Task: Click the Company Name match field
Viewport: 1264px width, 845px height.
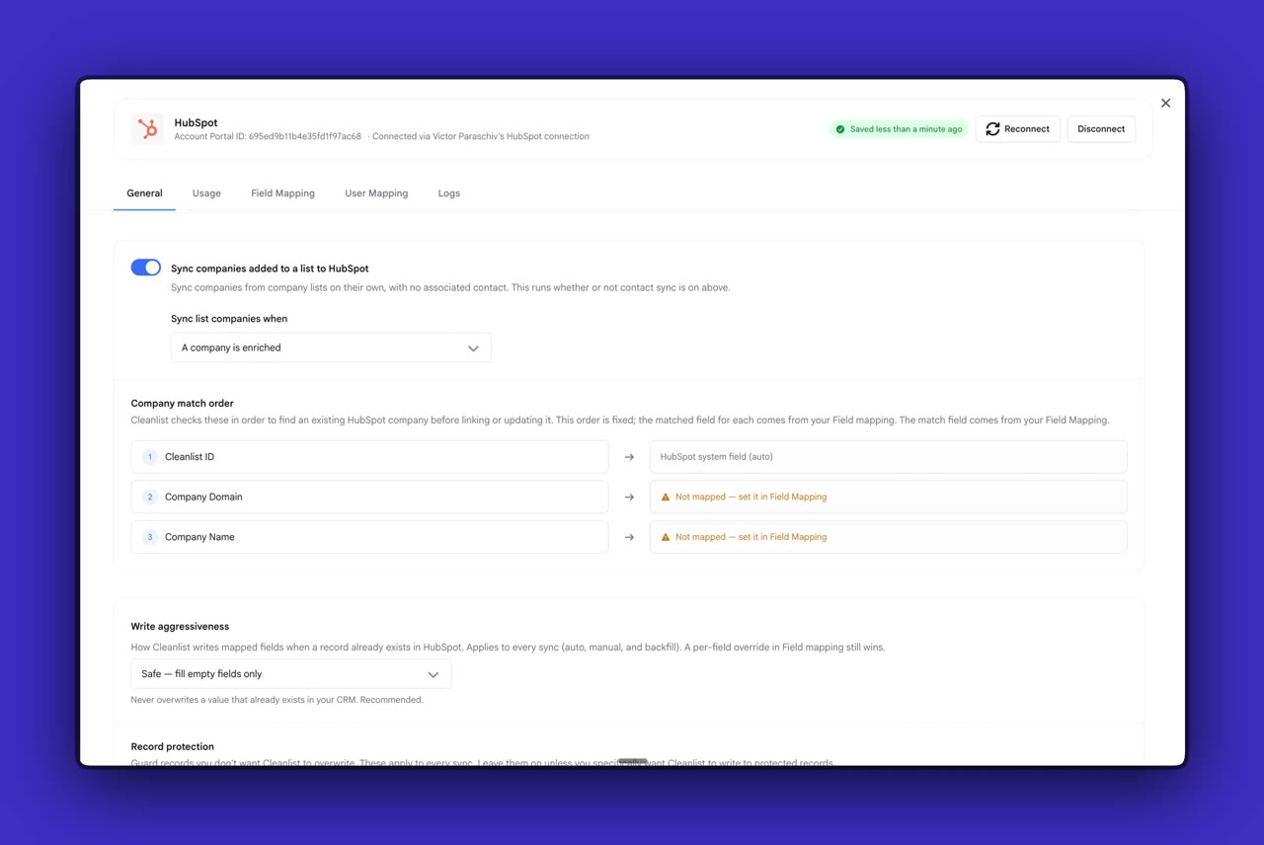Action: tap(369, 537)
